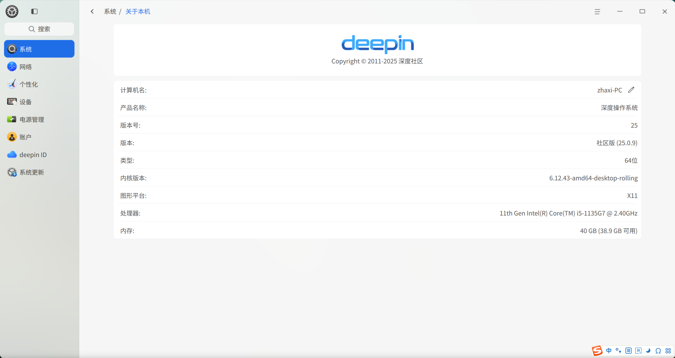
Task: Click the computer name zhaxi-PC
Action: pyautogui.click(x=610, y=90)
